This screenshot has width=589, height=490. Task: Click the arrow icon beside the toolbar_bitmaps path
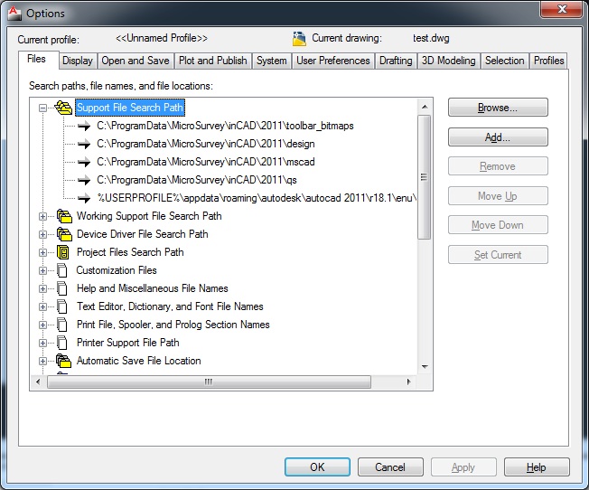coord(84,126)
